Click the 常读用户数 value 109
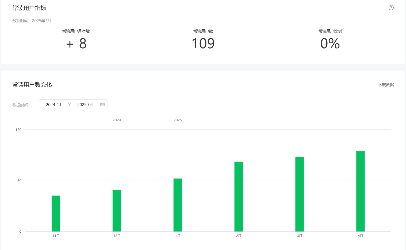 pyautogui.click(x=203, y=44)
